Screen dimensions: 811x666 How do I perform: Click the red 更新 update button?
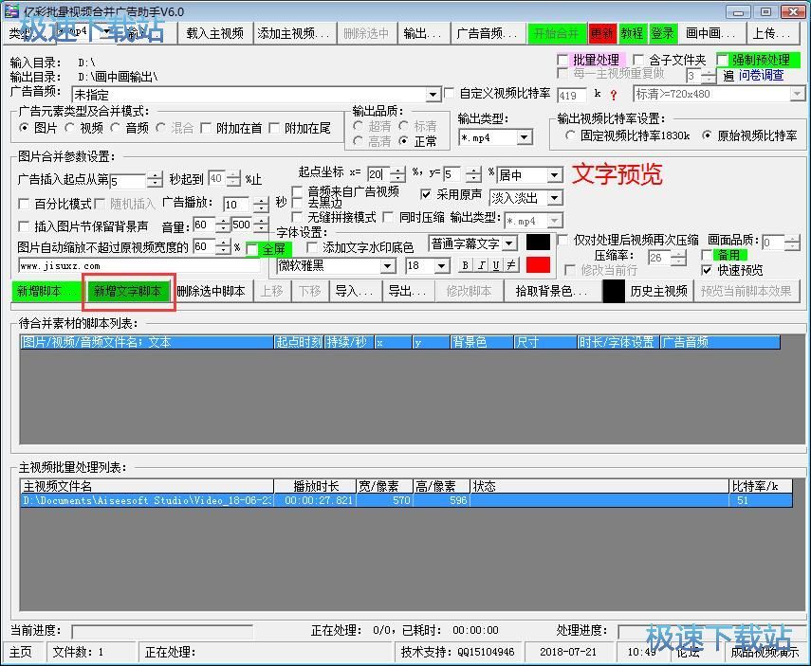click(x=601, y=33)
